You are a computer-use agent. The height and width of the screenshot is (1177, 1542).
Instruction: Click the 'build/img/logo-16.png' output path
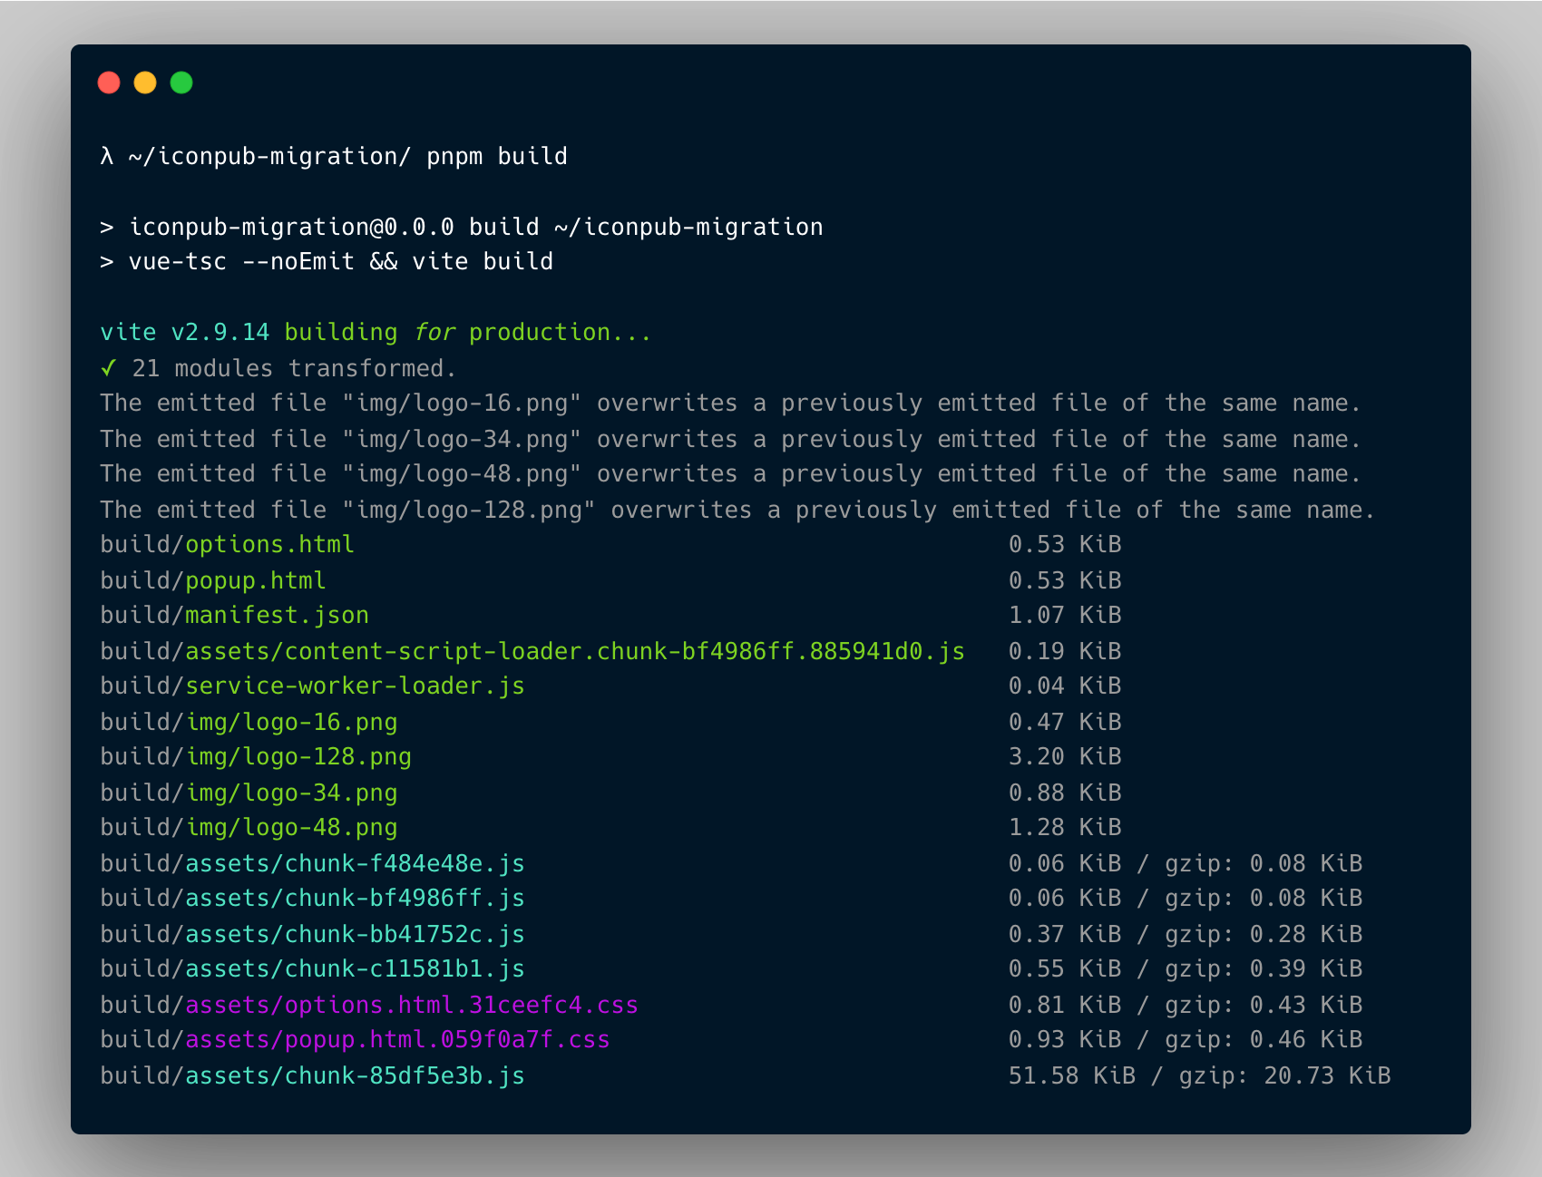(x=249, y=722)
